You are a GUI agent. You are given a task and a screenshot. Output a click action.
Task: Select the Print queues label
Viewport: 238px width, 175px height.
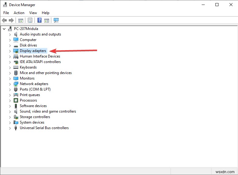point(30,95)
